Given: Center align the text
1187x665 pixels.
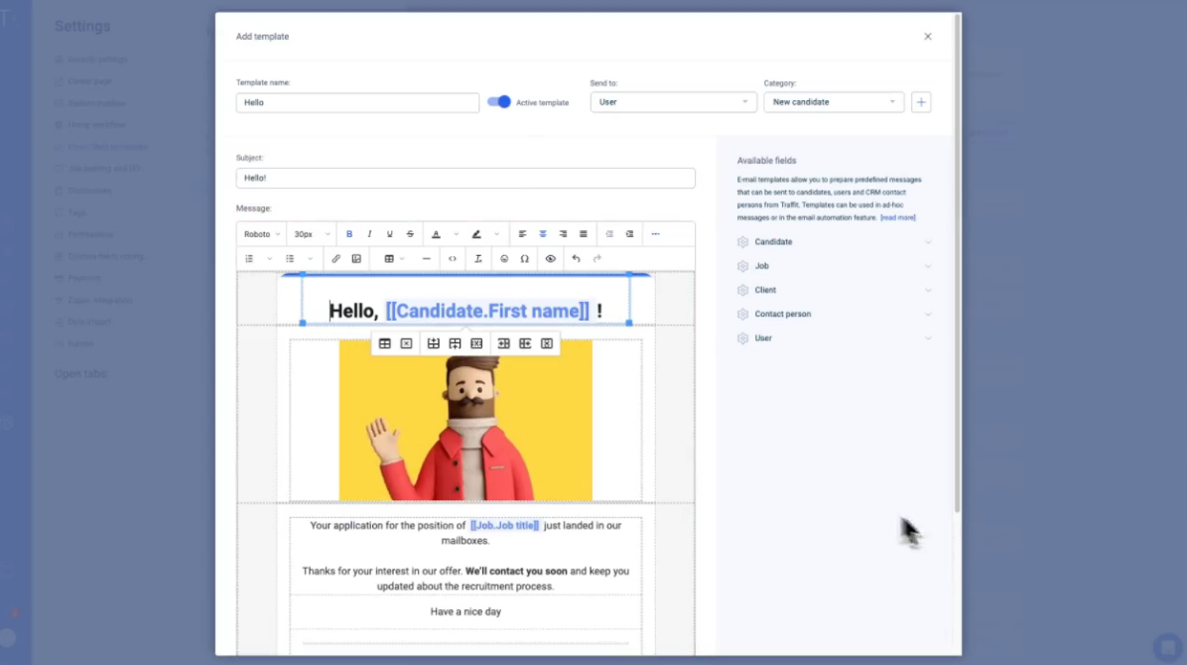Looking at the screenshot, I should point(543,234).
